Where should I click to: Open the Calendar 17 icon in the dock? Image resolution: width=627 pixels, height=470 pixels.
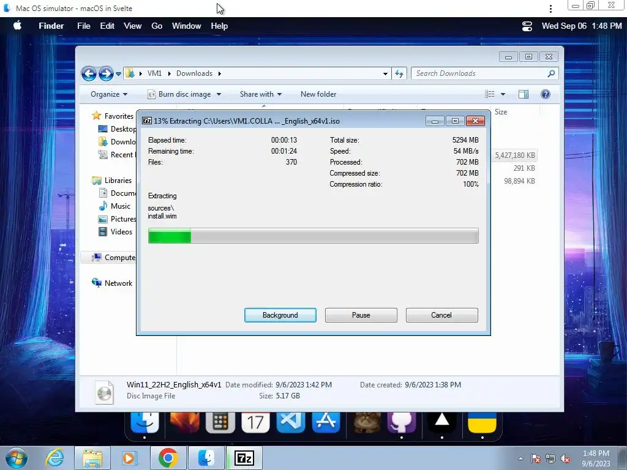(x=255, y=423)
